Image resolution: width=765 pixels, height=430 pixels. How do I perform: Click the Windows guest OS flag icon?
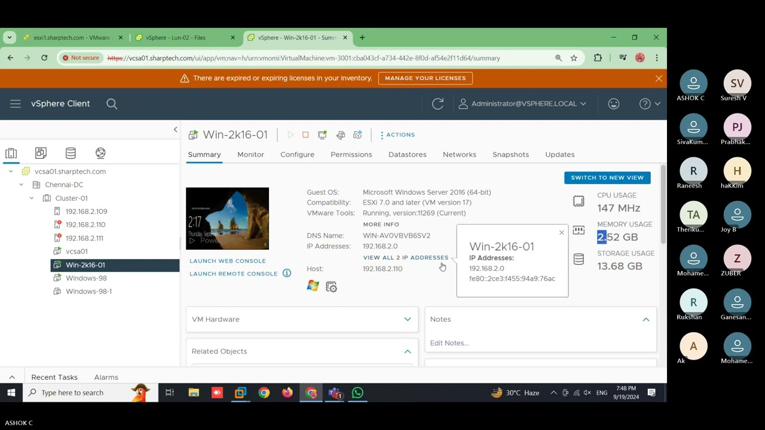pos(313,286)
